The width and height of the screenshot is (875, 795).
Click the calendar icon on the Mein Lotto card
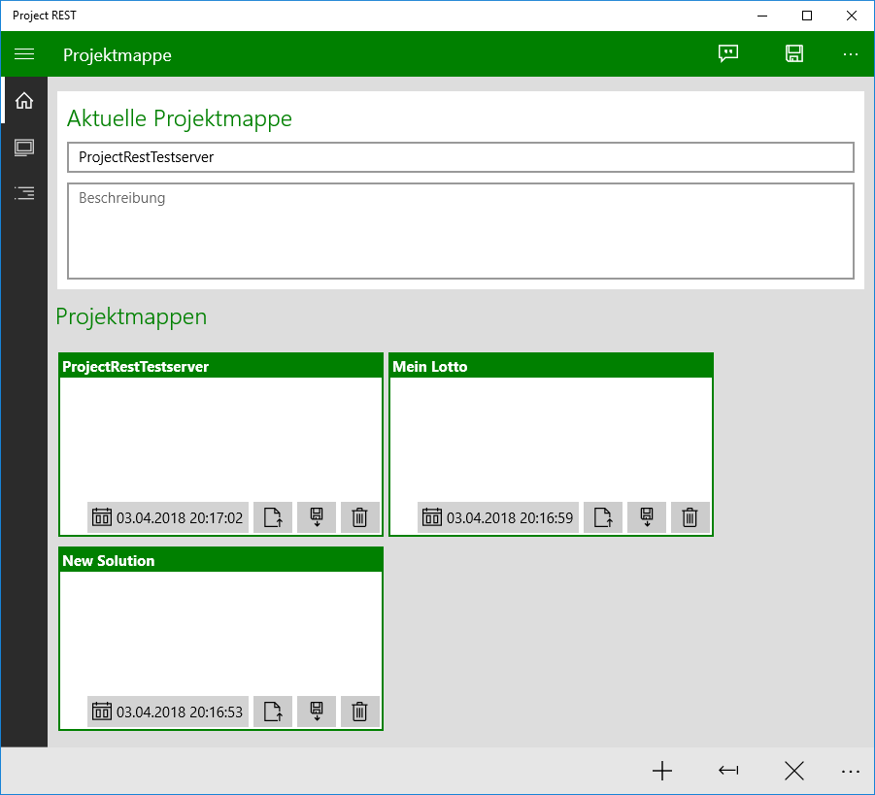(432, 517)
